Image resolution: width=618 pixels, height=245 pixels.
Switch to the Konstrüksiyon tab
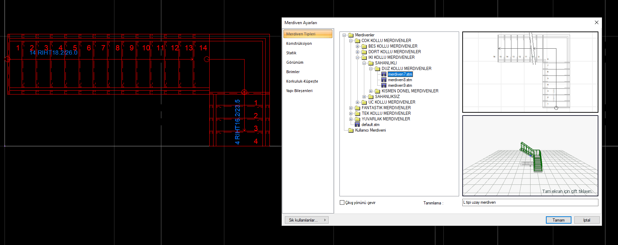(299, 43)
